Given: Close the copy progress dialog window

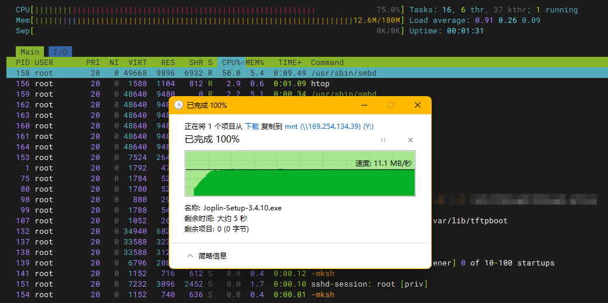Looking at the screenshot, I should 417,105.
